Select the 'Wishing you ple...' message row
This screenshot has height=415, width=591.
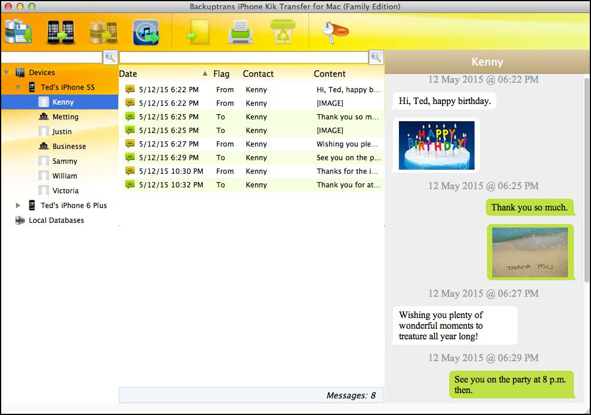[252, 144]
